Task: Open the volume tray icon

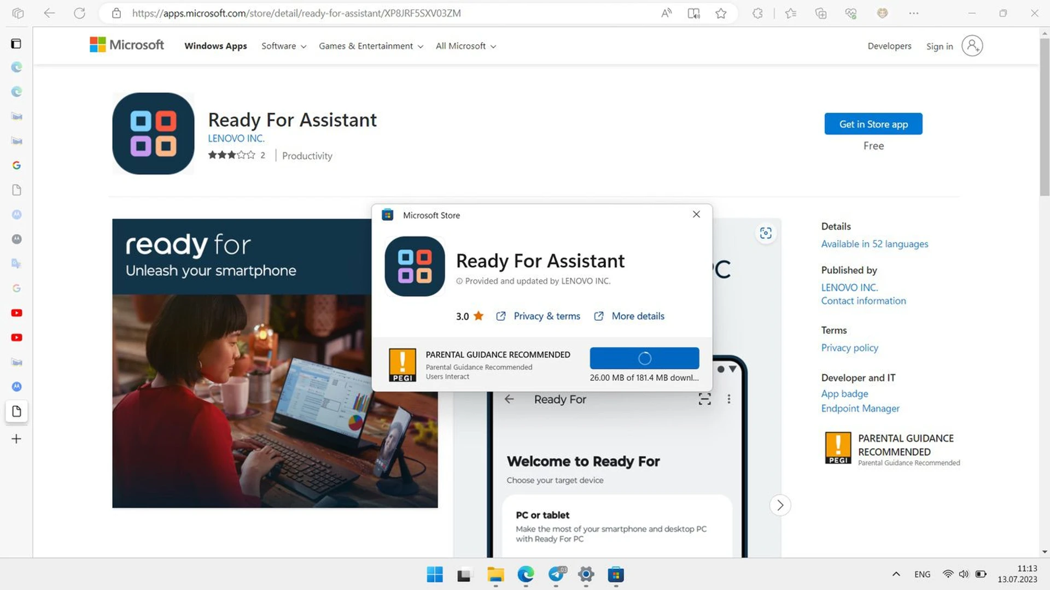Action: point(964,574)
